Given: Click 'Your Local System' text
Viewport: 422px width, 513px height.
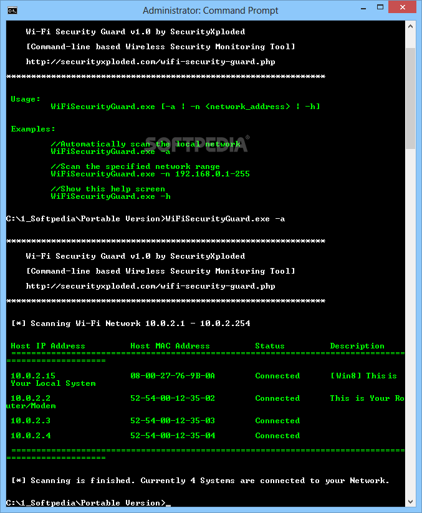Looking at the screenshot, I should click(x=54, y=383).
